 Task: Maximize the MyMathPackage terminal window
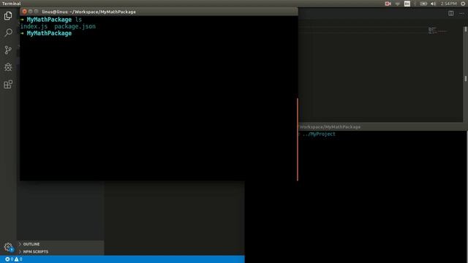tap(36, 12)
